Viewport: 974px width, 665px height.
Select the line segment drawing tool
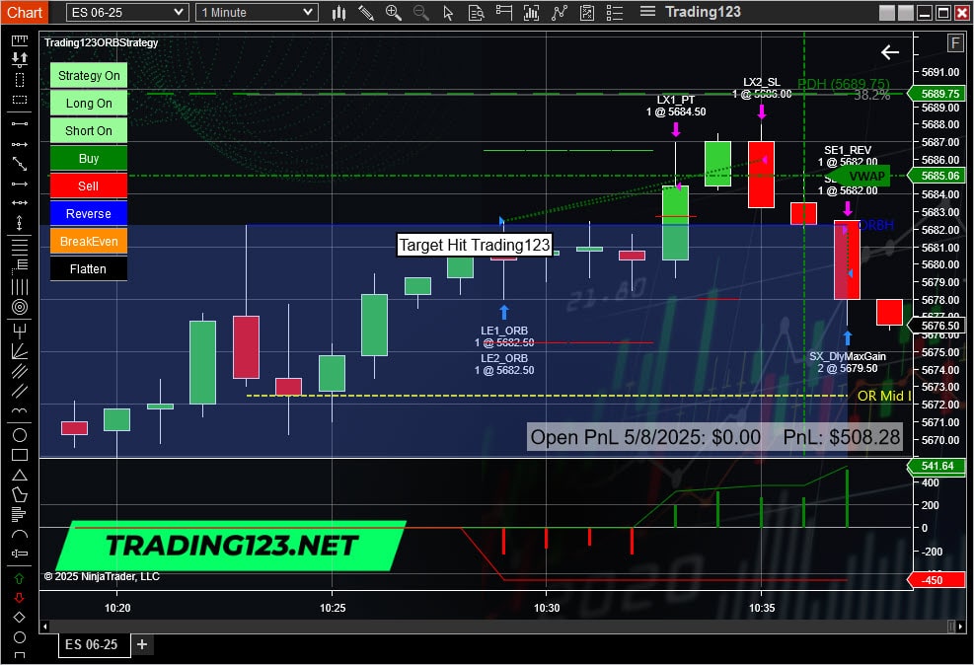tap(20, 123)
